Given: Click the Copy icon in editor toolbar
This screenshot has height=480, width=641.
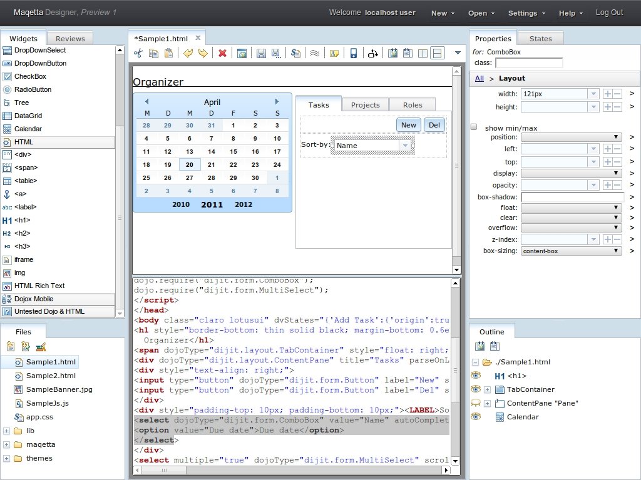Looking at the screenshot, I should tap(153, 53).
